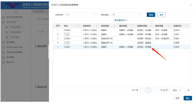Open 服务评价 in the sidebar

[10, 62]
